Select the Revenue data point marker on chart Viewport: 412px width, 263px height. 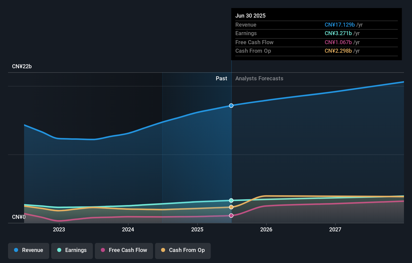(x=231, y=106)
